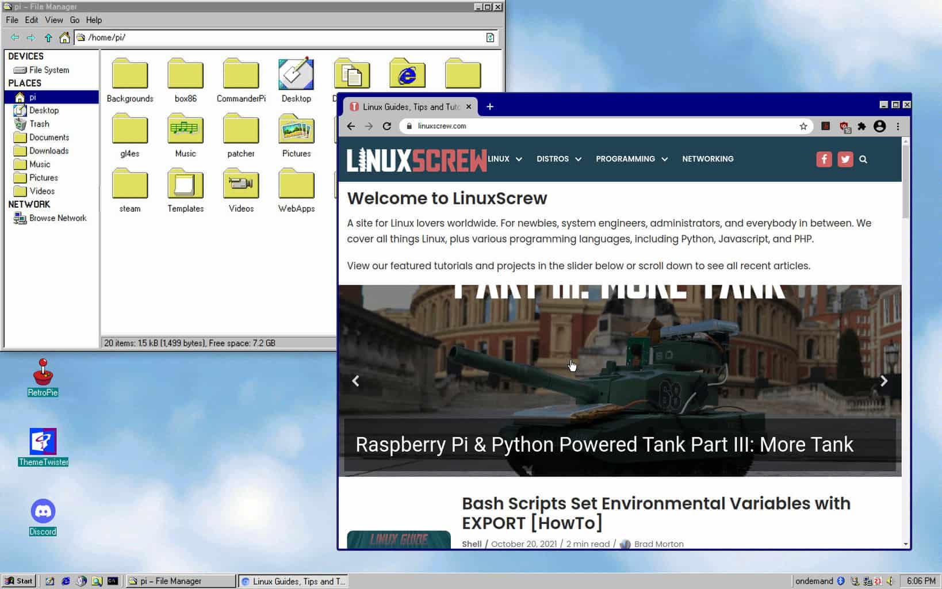Screen dimensions: 942x589
Task: Launch the RetroPie desktop icon
Action: tap(43, 377)
